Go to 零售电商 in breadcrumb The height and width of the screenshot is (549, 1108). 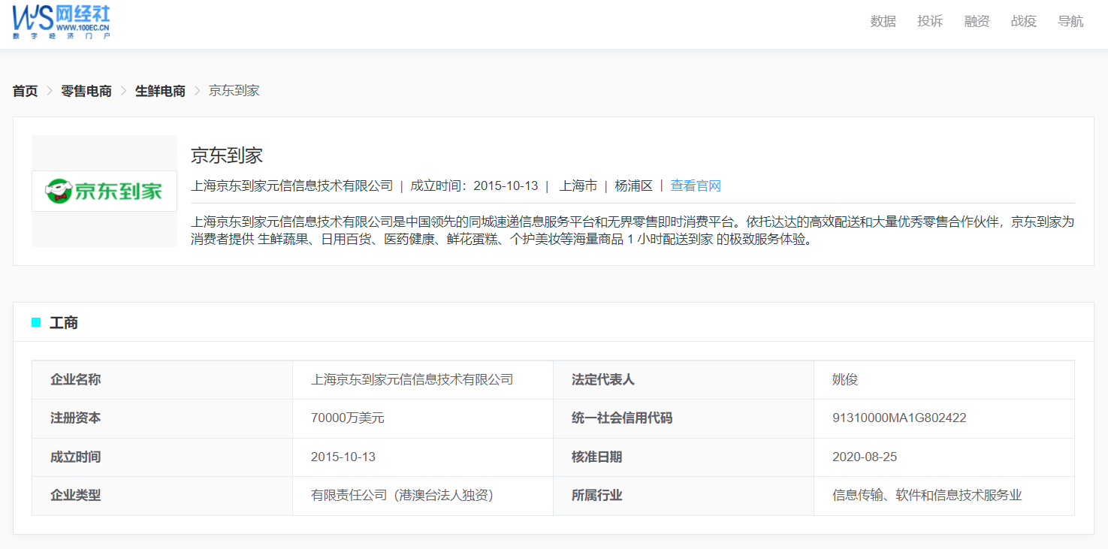(86, 91)
